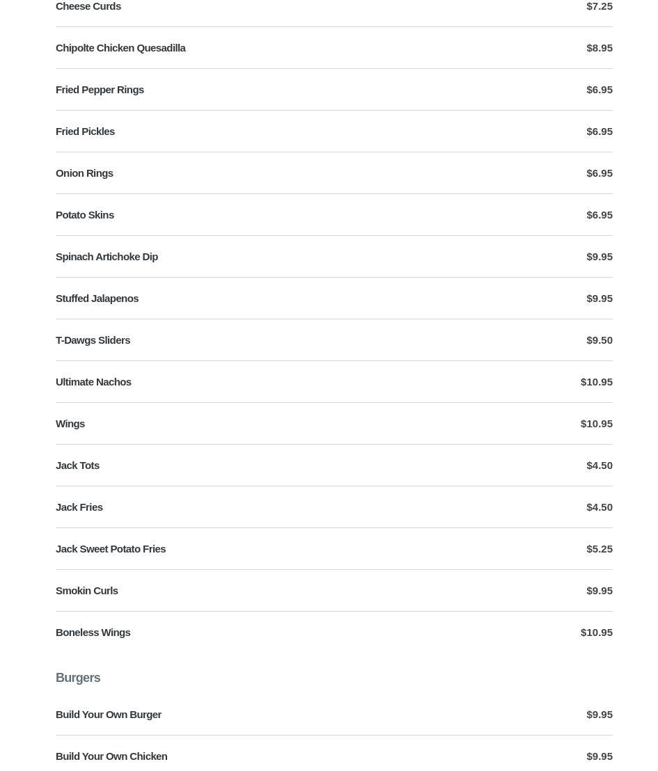
Task: Click the T-Dawgs Sliders entry
Action: point(93,340)
